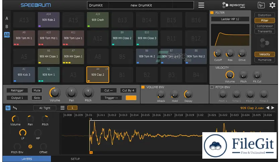Switch to waveform view icon in layer bar

tap(8, 108)
